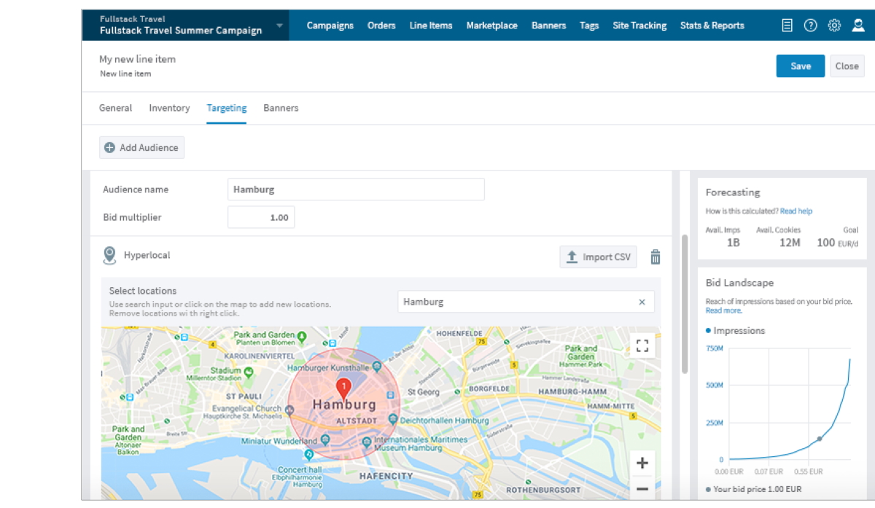Switch to the General tab
Screen dimensions: 875x508
pos(116,108)
